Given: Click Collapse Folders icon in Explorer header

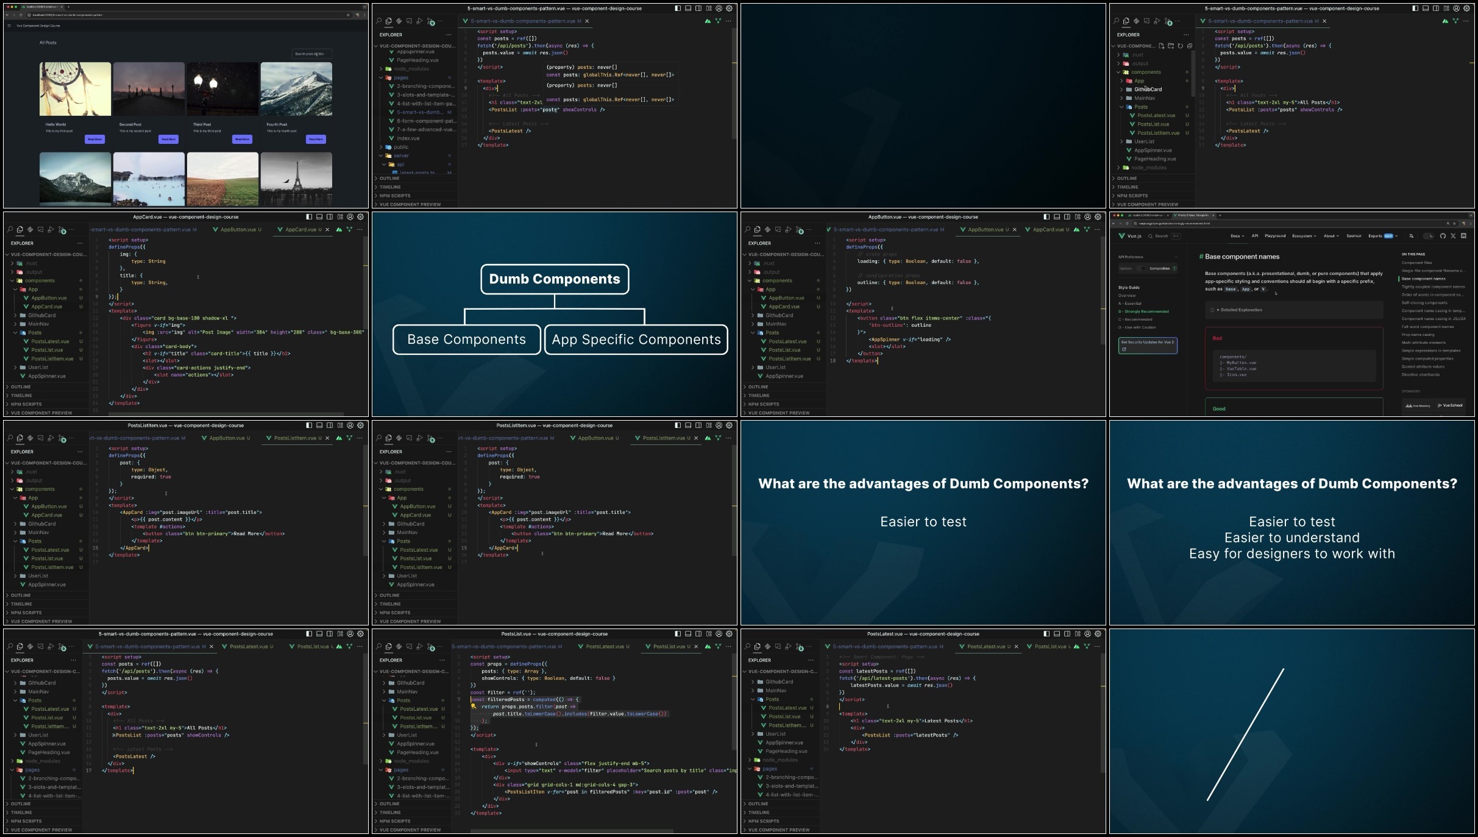Looking at the screenshot, I should click(1190, 46).
